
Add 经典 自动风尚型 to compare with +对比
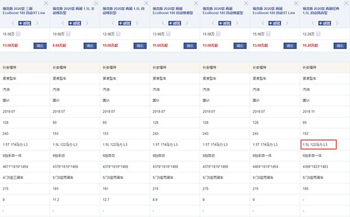(x=325, y=23)
